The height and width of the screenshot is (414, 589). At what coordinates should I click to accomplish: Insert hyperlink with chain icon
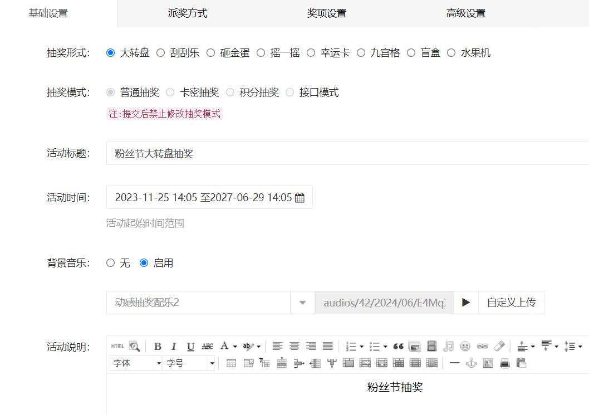[x=482, y=347]
